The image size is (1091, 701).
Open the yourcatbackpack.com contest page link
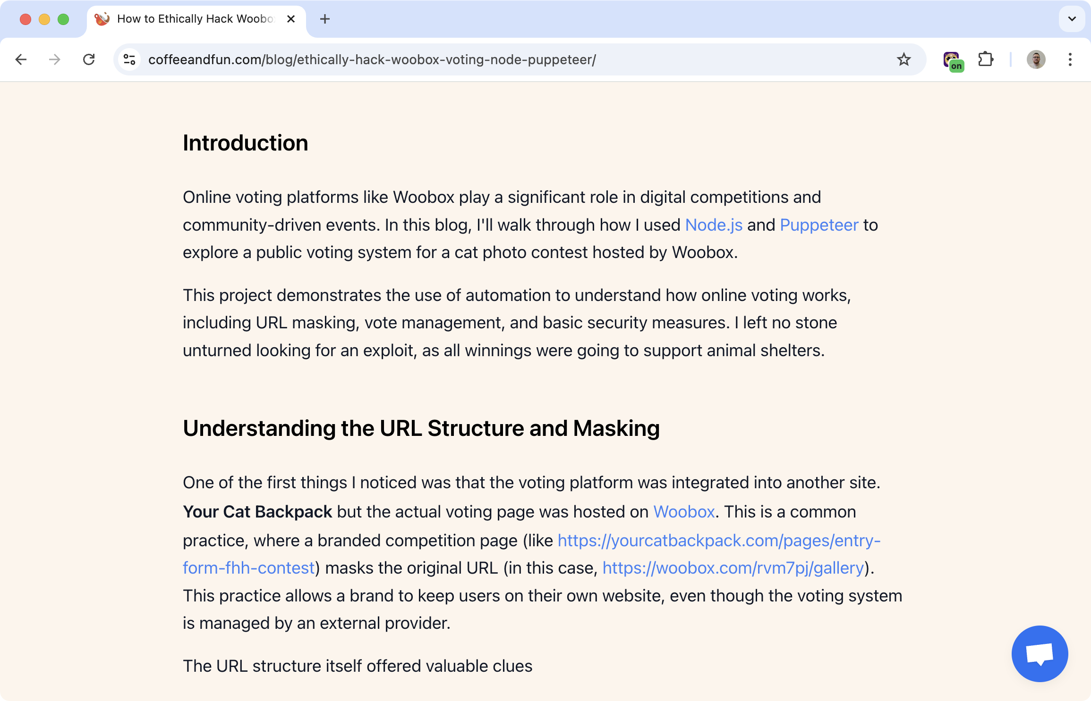[x=718, y=541]
